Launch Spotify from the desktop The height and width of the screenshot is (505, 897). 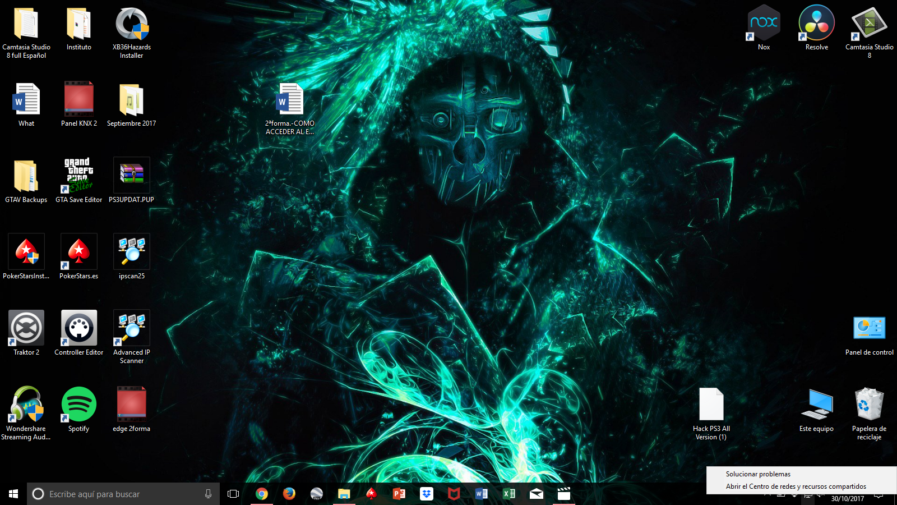click(79, 410)
